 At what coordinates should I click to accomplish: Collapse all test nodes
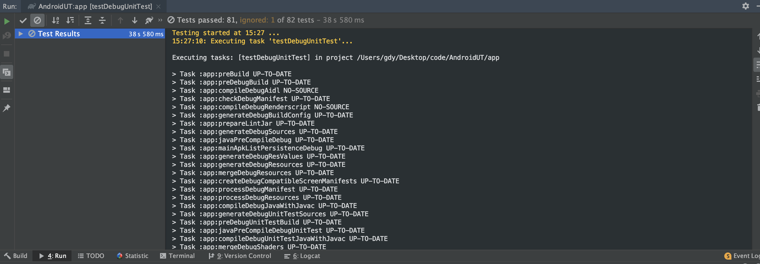(x=102, y=20)
